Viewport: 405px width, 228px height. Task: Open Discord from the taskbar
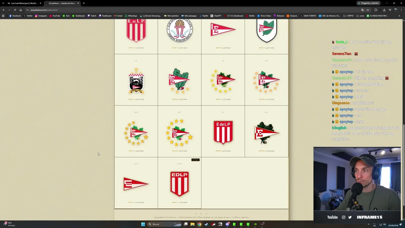227,224
